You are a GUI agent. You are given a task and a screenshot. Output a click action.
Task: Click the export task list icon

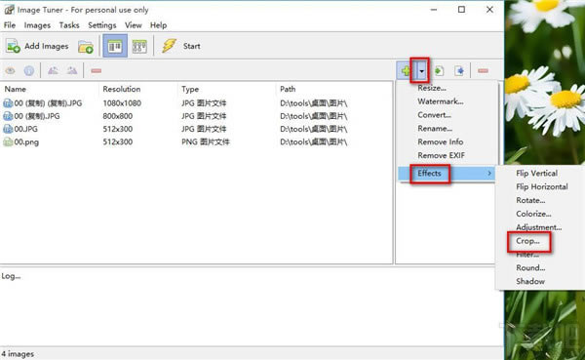[459, 70]
